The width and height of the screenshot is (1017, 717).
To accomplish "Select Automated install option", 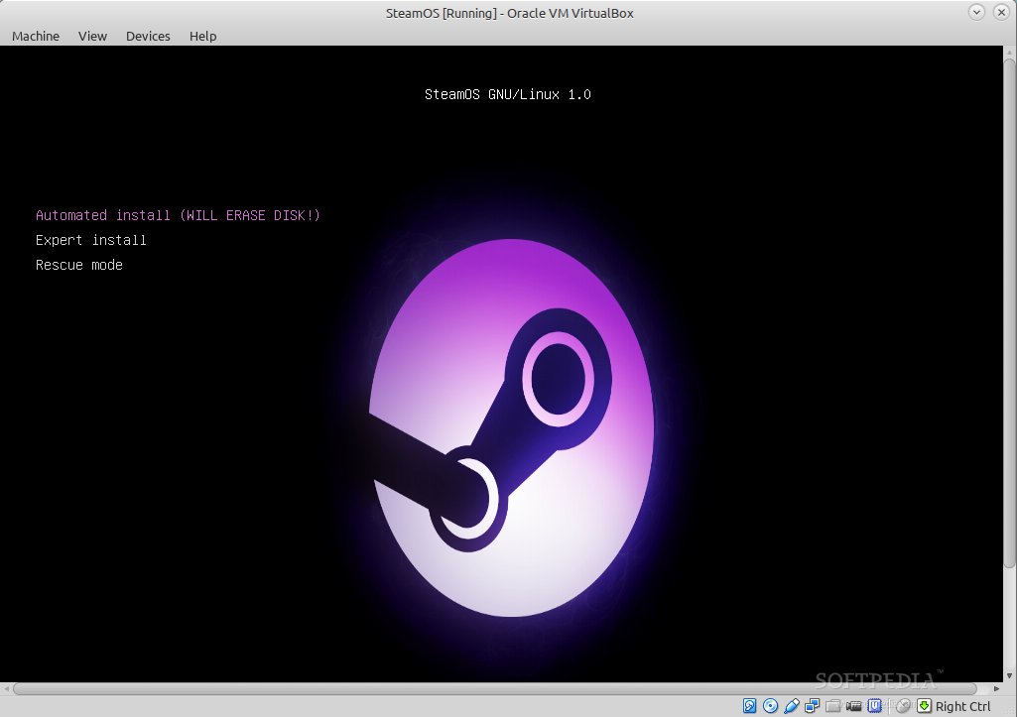I will click(178, 215).
